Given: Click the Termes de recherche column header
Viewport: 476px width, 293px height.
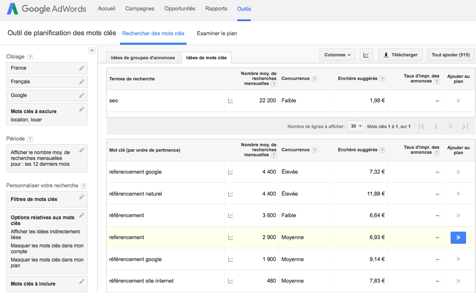Looking at the screenshot, I should coord(132,79).
